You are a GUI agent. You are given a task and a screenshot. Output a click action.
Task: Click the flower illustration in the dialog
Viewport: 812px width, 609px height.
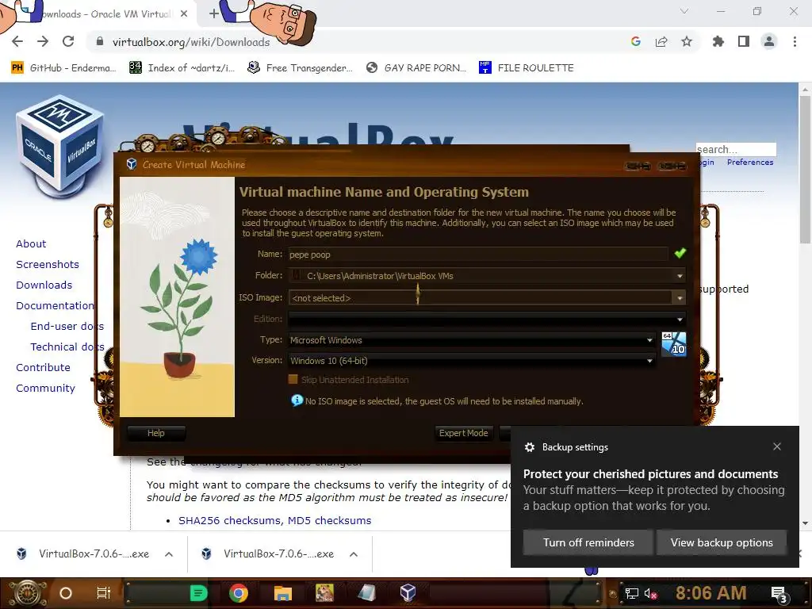click(x=177, y=297)
